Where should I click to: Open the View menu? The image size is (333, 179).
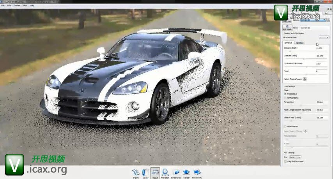click(x=25, y=5)
